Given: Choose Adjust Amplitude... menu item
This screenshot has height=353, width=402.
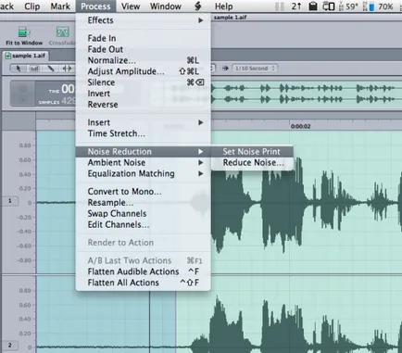Looking at the screenshot, I should point(144,71).
